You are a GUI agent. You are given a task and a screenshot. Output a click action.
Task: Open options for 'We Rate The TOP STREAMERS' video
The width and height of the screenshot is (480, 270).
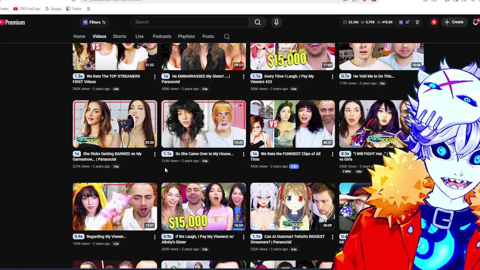[154, 76]
